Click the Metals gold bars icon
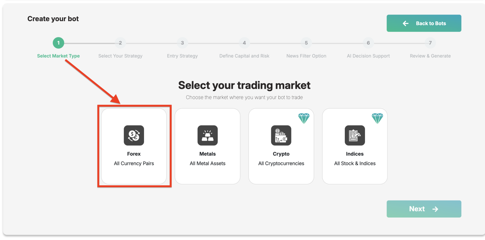 click(x=207, y=135)
